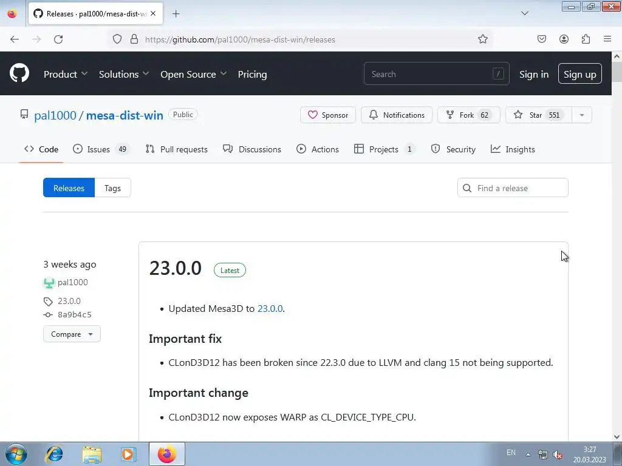
Task: Open the tracking protection shield icon
Action: pyautogui.click(x=117, y=39)
